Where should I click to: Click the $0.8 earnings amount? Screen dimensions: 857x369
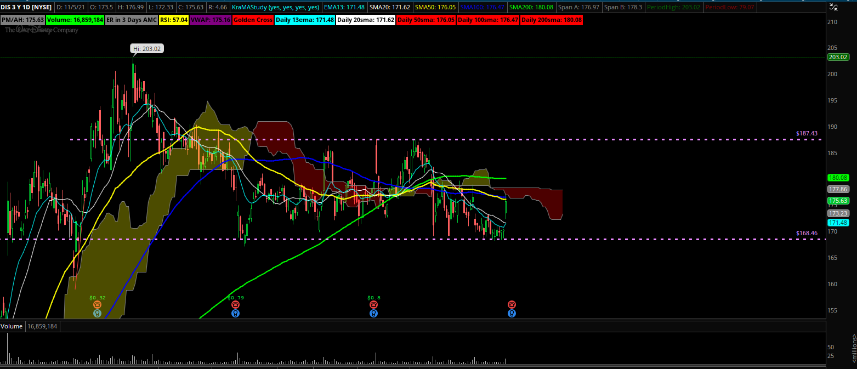pos(373,297)
